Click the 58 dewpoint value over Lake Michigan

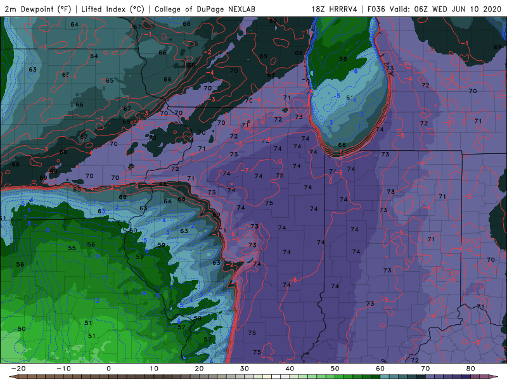pos(343,59)
